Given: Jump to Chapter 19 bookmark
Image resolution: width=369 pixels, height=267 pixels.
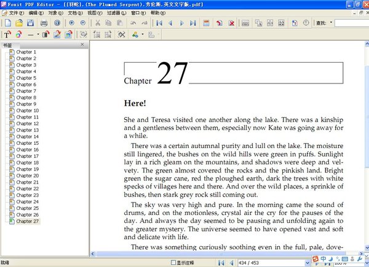Looking at the screenshot, I should [27, 169].
